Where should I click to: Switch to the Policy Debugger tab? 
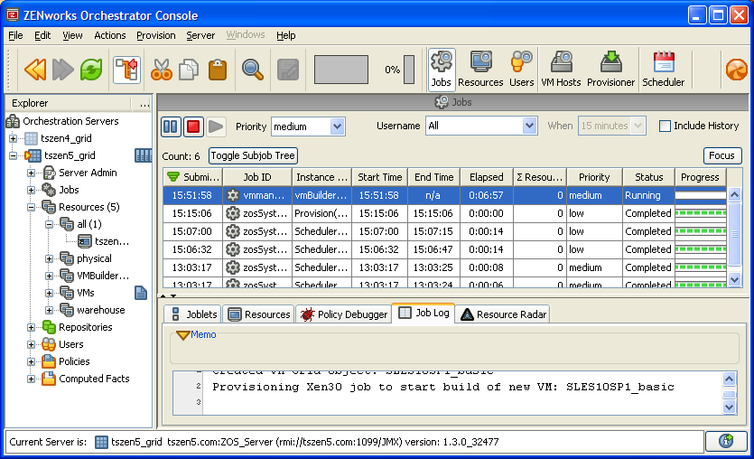(344, 314)
